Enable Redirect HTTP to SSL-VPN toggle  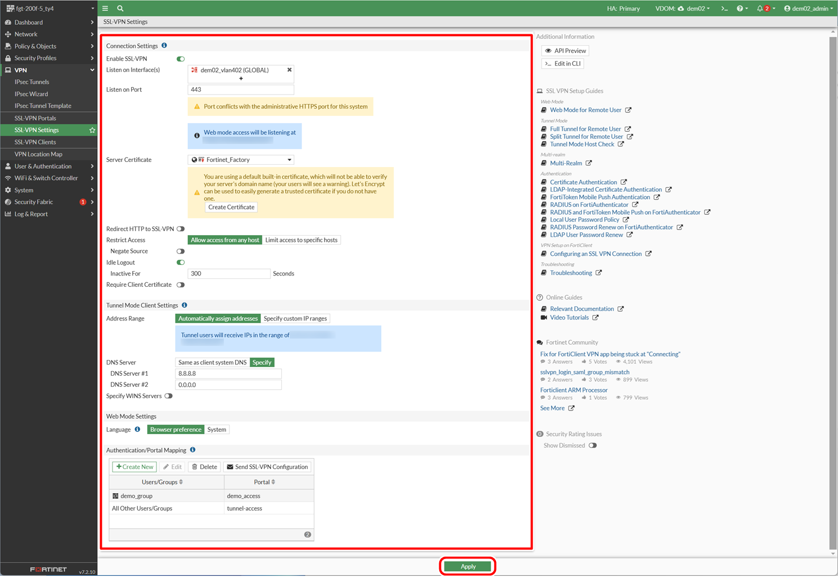coord(181,229)
